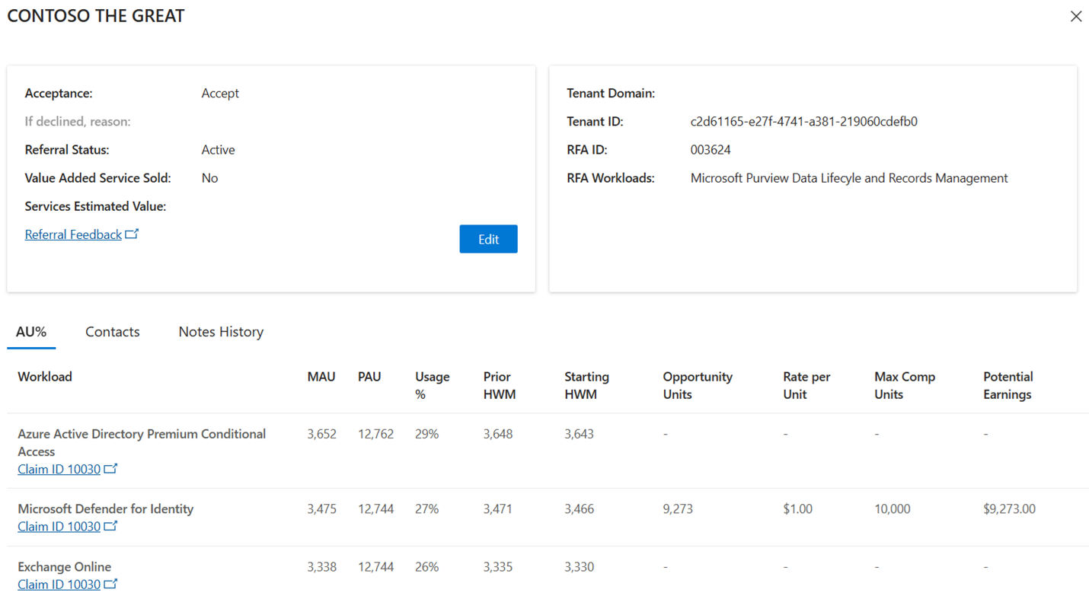
Task: Click the Microsoft Purview Data Lifecyle workload text
Action: coord(849,178)
